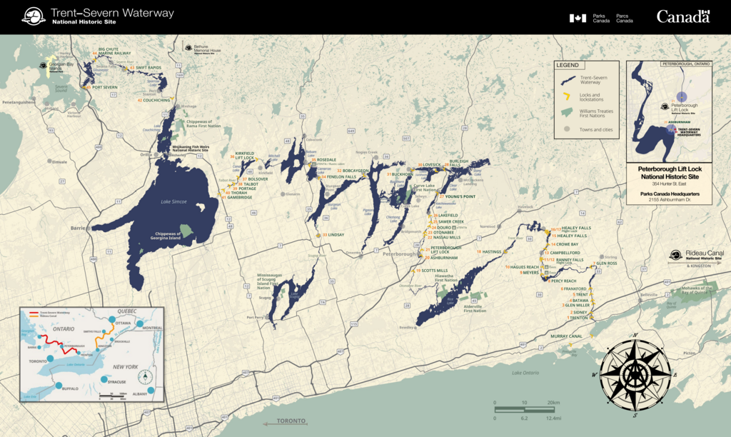Click the 354 Hunter St. East address
This screenshot has width=731, height=437.
[669, 184]
